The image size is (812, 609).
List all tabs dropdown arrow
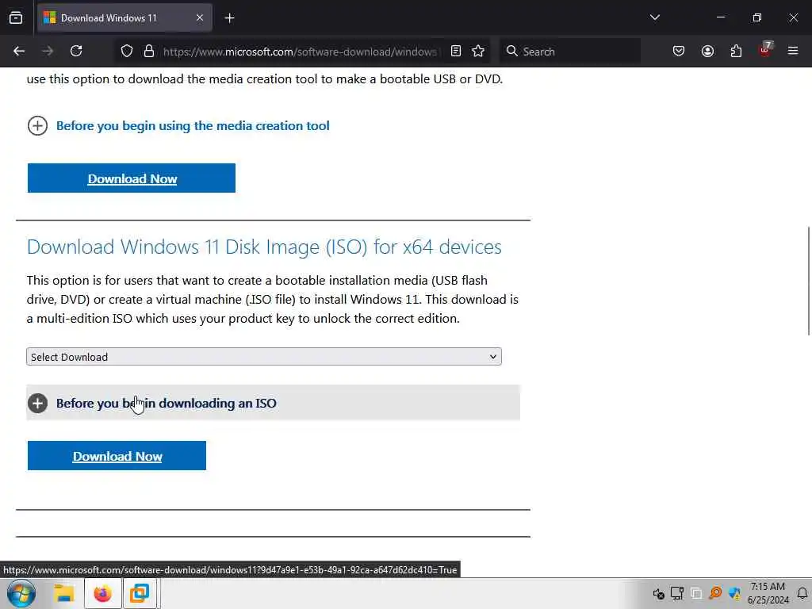pos(655,17)
